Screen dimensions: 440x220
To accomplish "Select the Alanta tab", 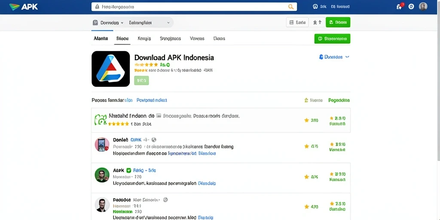I will (101, 38).
